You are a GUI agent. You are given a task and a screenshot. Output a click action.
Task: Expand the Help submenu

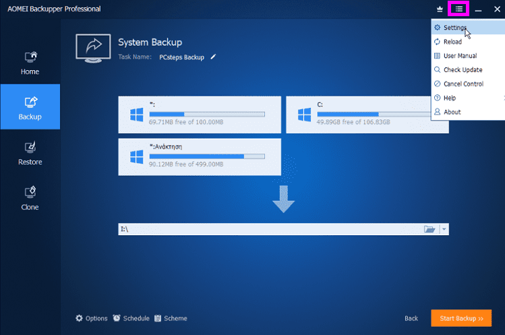468,98
